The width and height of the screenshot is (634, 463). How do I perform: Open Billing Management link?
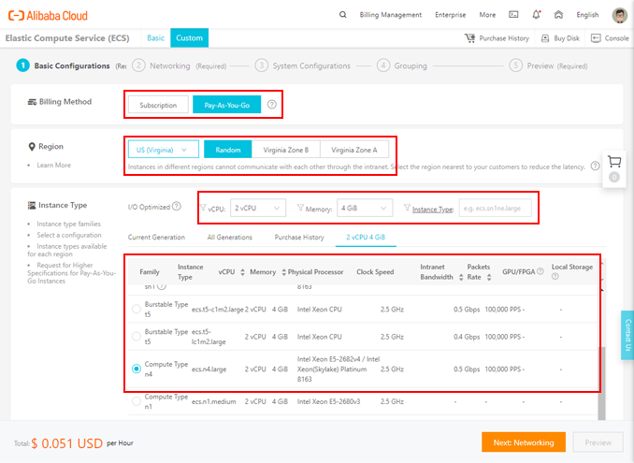click(391, 15)
